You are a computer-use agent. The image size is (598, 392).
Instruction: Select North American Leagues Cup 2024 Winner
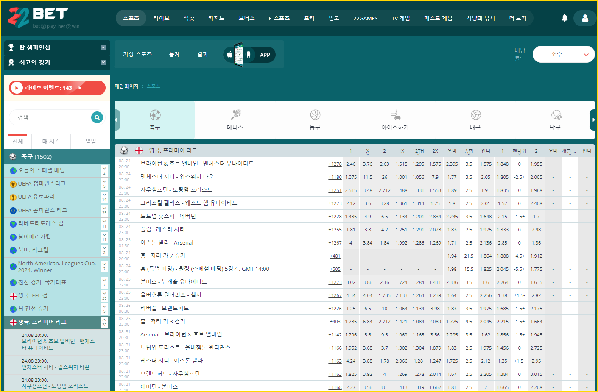pyautogui.click(x=57, y=267)
